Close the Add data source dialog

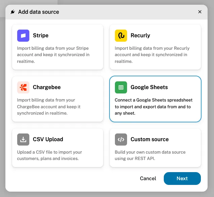200,12
